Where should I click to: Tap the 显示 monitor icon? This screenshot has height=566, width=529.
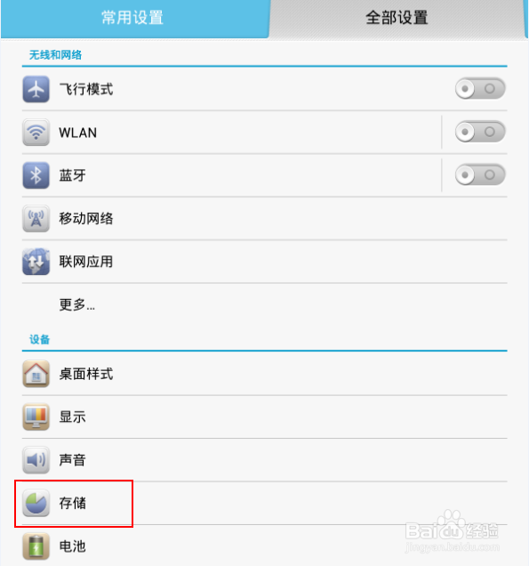(x=36, y=416)
